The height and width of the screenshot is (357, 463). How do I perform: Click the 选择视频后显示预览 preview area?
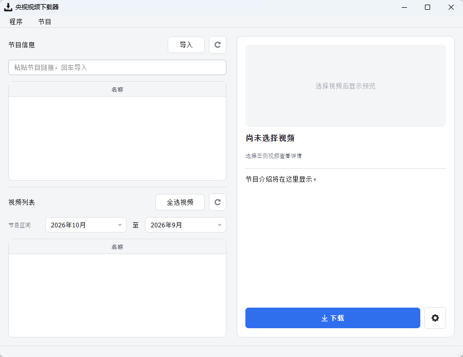[346, 86]
